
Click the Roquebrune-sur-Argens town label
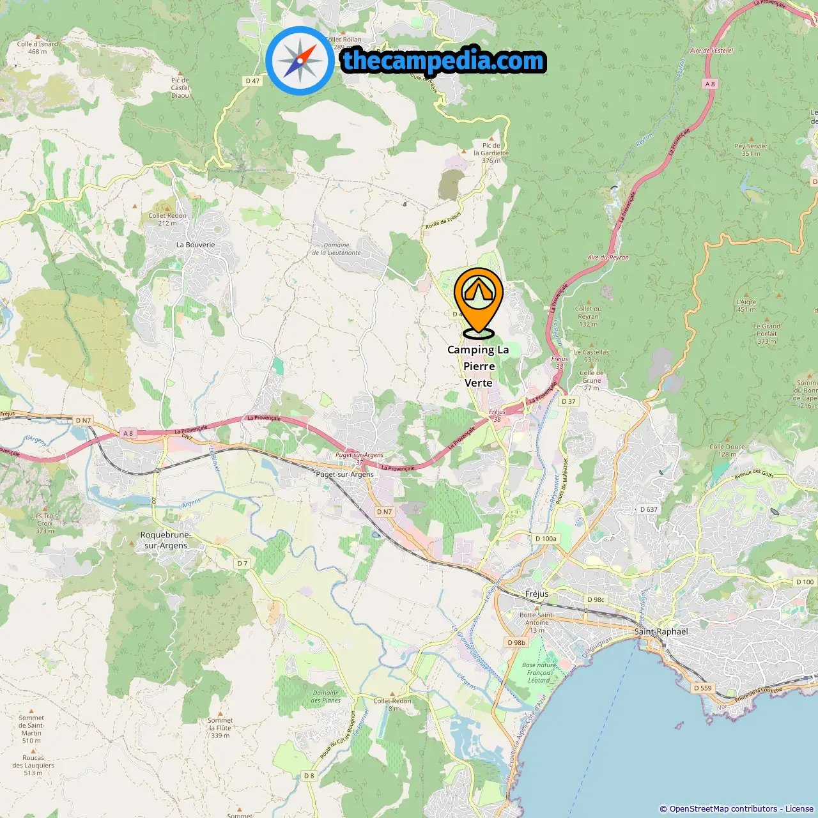[x=166, y=541]
